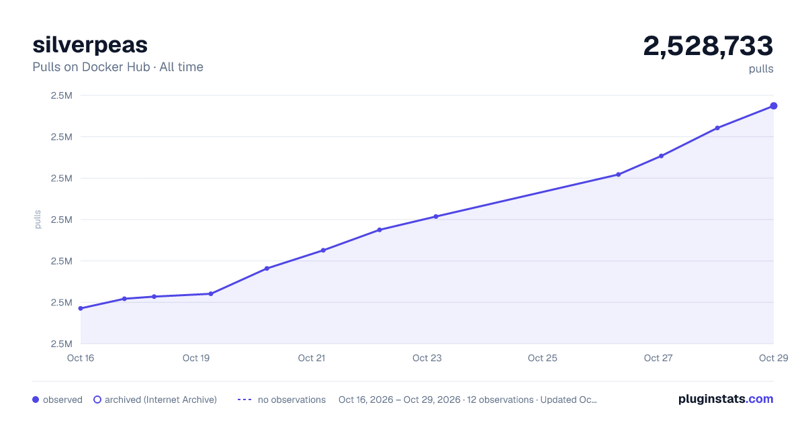Image resolution: width=806 pixels, height=423 pixels.
Task: Click the data point just right of Oct 19
Action: [211, 293]
